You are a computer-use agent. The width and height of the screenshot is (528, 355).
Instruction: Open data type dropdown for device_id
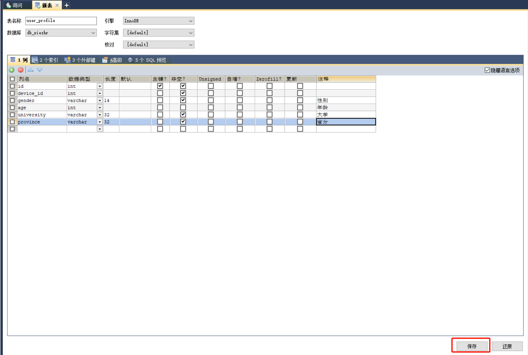(x=100, y=93)
